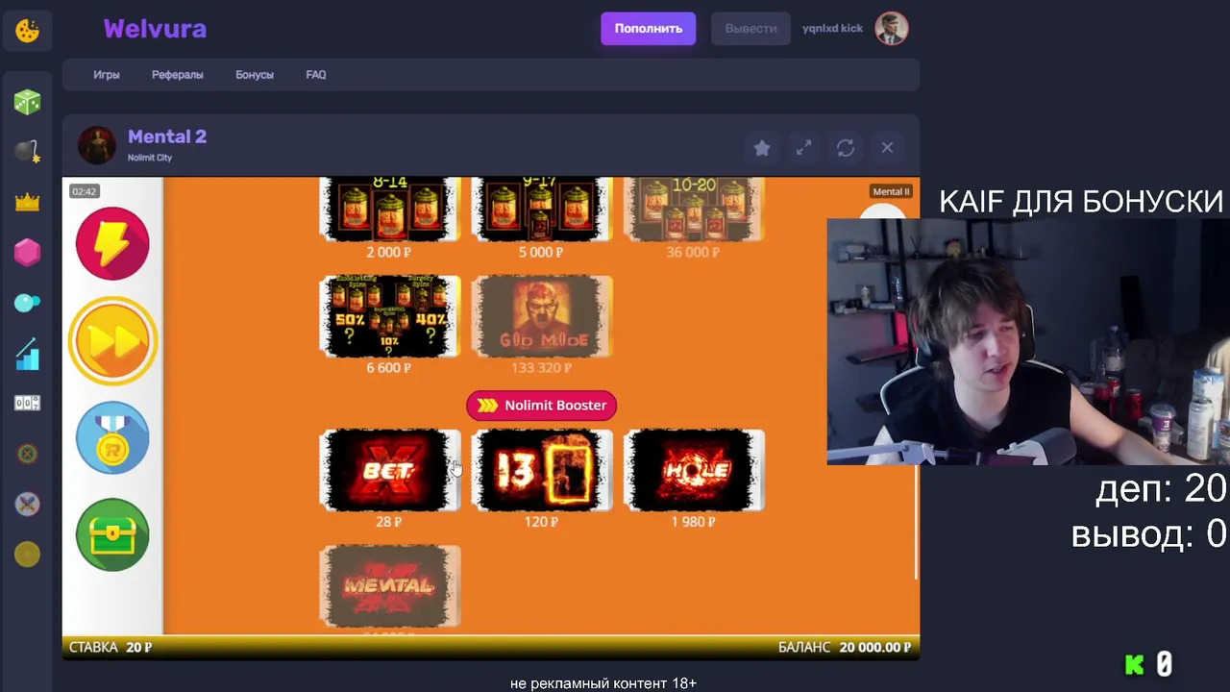Image resolution: width=1230 pixels, height=692 pixels.
Task: Open the user avatar profile picture
Action: click(892, 29)
